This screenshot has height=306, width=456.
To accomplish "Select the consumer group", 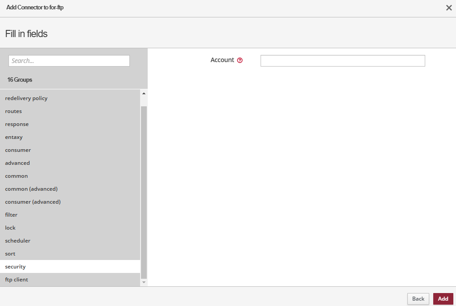I will point(18,150).
